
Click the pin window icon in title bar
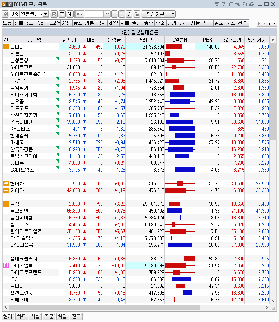(224, 4)
